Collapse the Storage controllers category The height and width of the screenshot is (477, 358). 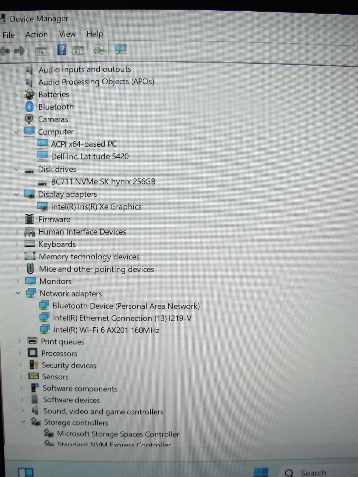(x=23, y=422)
